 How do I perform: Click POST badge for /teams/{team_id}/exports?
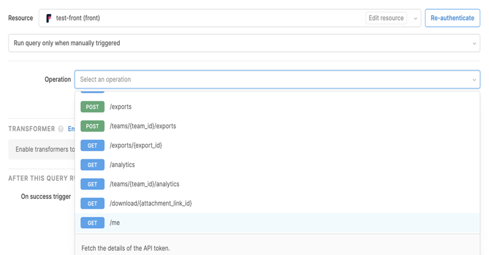[92, 126]
